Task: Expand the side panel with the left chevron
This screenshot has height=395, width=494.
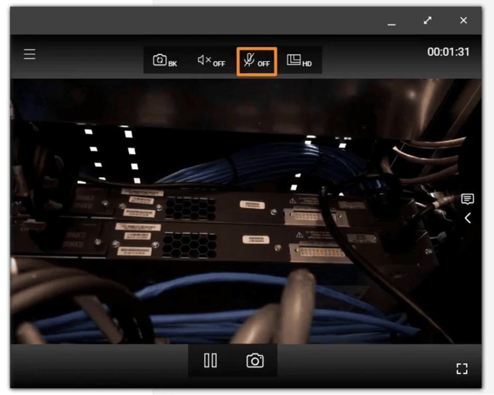Action: point(468,218)
